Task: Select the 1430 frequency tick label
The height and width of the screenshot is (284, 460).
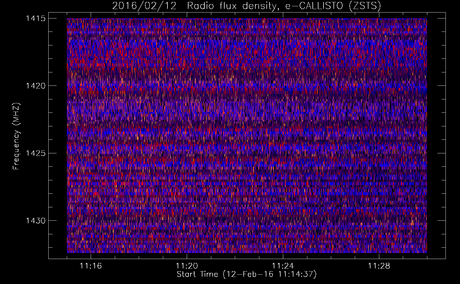Action: (36, 221)
